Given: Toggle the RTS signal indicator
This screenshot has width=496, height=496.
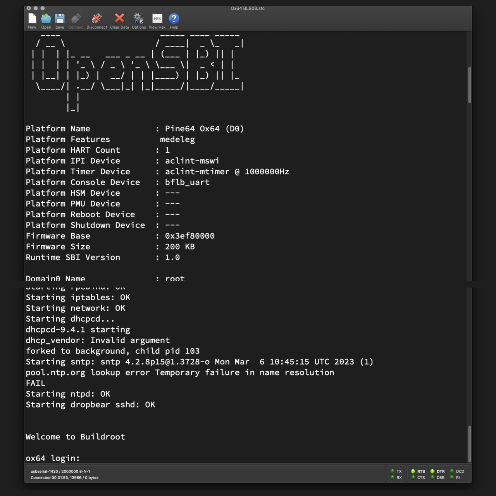Looking at the screenshot, I should click(x=413, y=471).
